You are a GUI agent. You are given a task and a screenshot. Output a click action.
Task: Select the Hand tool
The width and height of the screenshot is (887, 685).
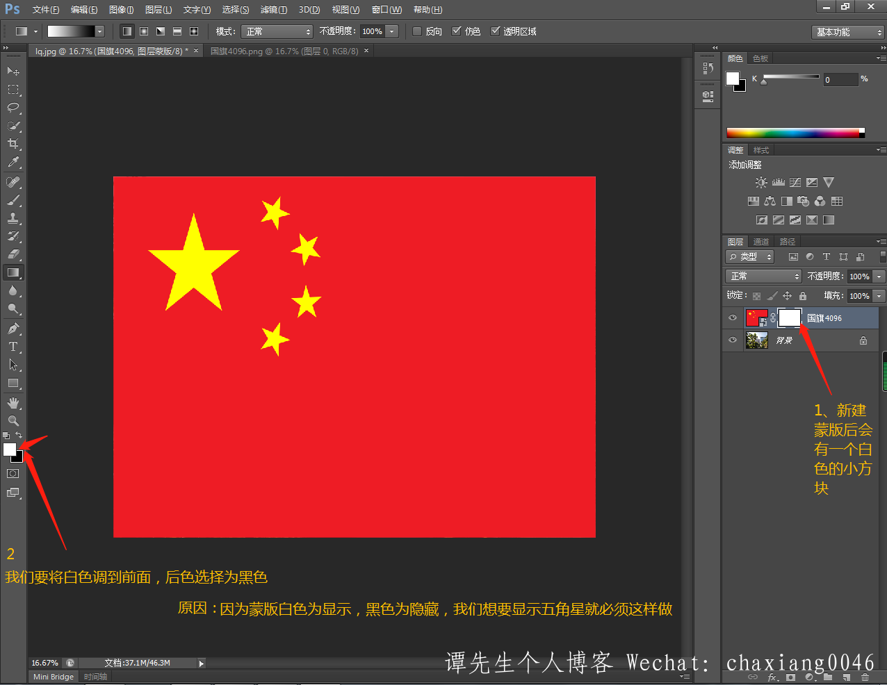pos(13,403)
